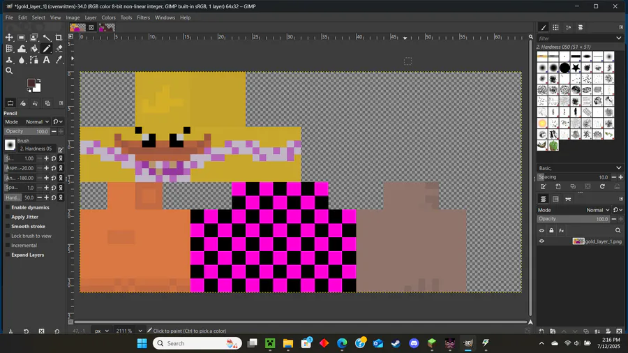The height and width of the screenshot is (353, 628).
Task: Swap foreground and background colors
Action: (38, 80)
